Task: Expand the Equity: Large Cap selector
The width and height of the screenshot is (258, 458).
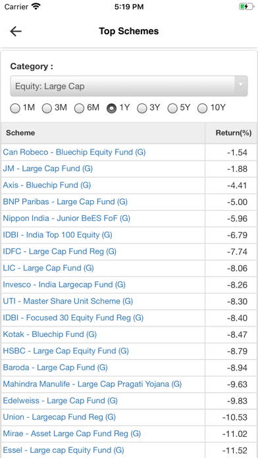Action: (x=129, y=86)
